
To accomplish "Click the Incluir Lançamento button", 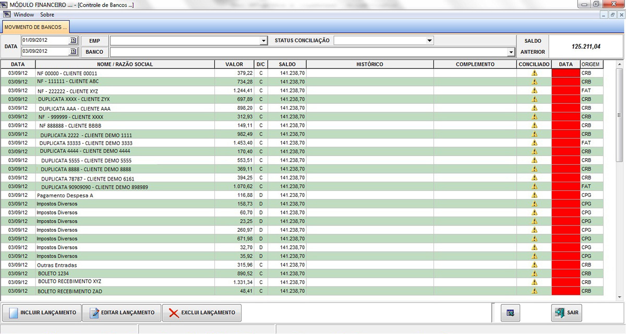I will [42, 313].
